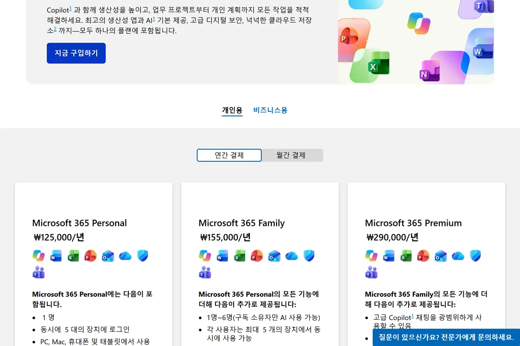Image resolution: width=520 pixels, height=346 pixels.
Task: Switch to the 비즈니스용 tab
Action: pos(270,110)
